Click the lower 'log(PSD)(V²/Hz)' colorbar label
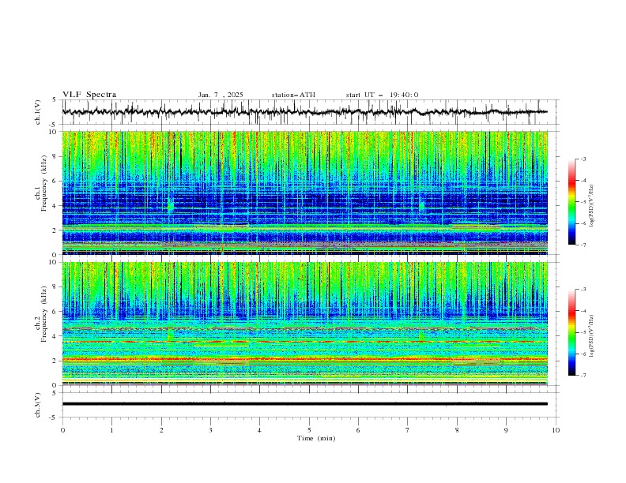The image size is (626, 483). tap(592, 335)
